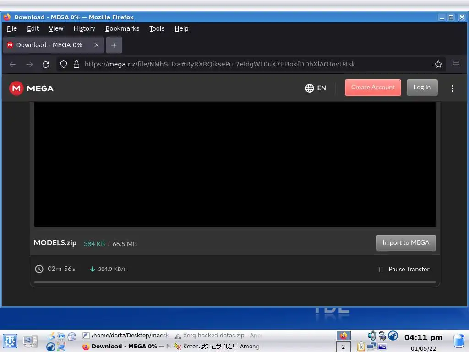The image size is (469, 352).
Task: Click the network monitors tray icon
Action: pos(372,346)
